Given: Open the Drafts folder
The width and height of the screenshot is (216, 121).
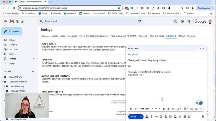Looking at the screenshot, I should click(x=12, y=59).
